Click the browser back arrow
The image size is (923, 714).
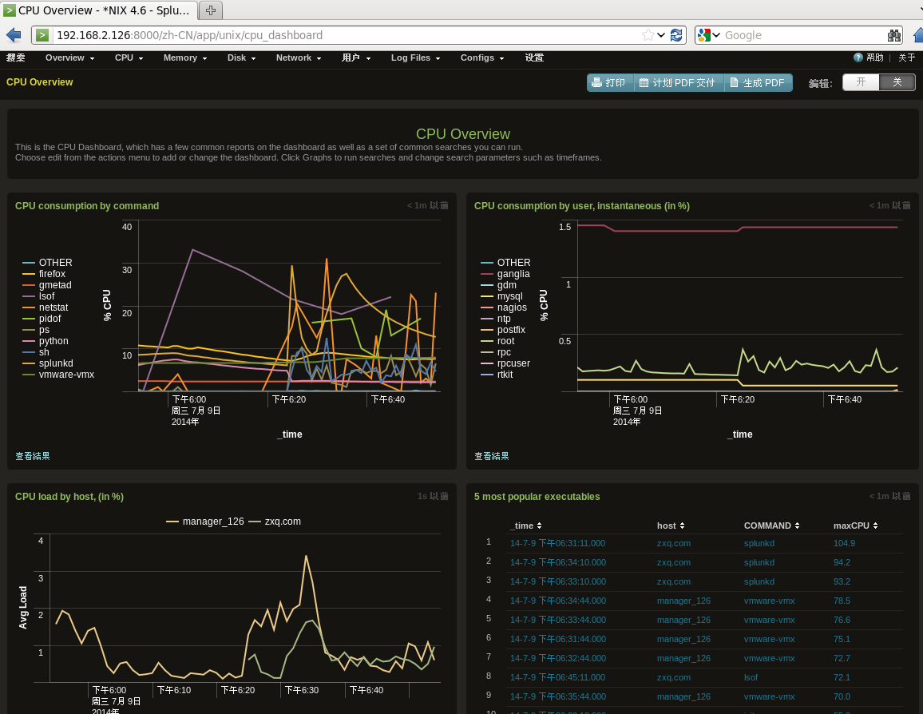[14, 35]
